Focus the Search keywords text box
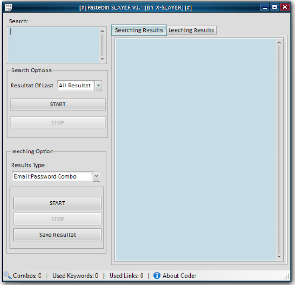 [x=53, y=45]
